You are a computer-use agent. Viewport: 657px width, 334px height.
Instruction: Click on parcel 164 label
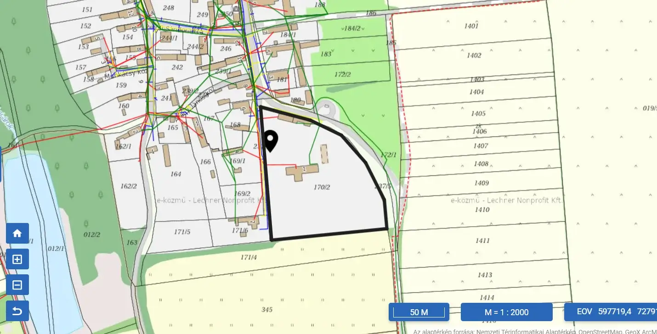(176, 174)
